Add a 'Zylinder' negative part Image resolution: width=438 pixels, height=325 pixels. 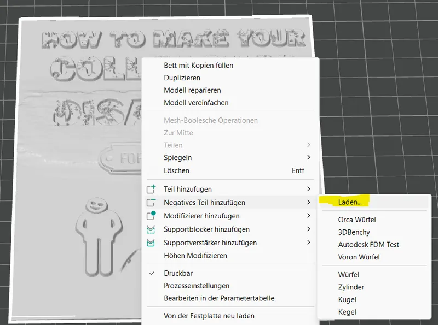[x=351, y=287]
